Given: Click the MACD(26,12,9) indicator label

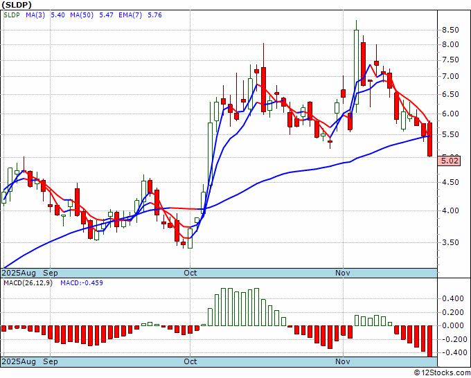Looking at the screenshot, I should [x=28, y=283].
